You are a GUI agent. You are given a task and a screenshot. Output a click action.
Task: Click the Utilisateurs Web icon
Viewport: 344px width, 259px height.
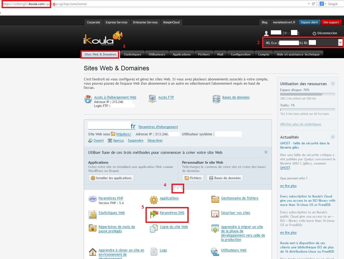215,252
